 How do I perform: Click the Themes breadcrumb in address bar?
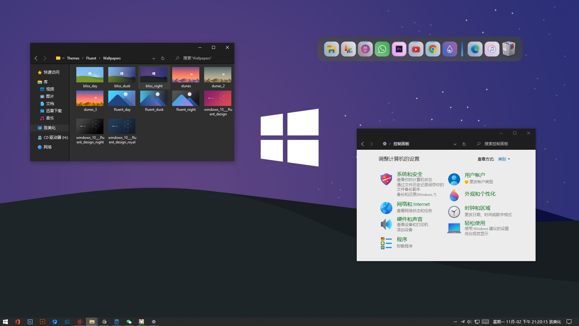(73, 58)
